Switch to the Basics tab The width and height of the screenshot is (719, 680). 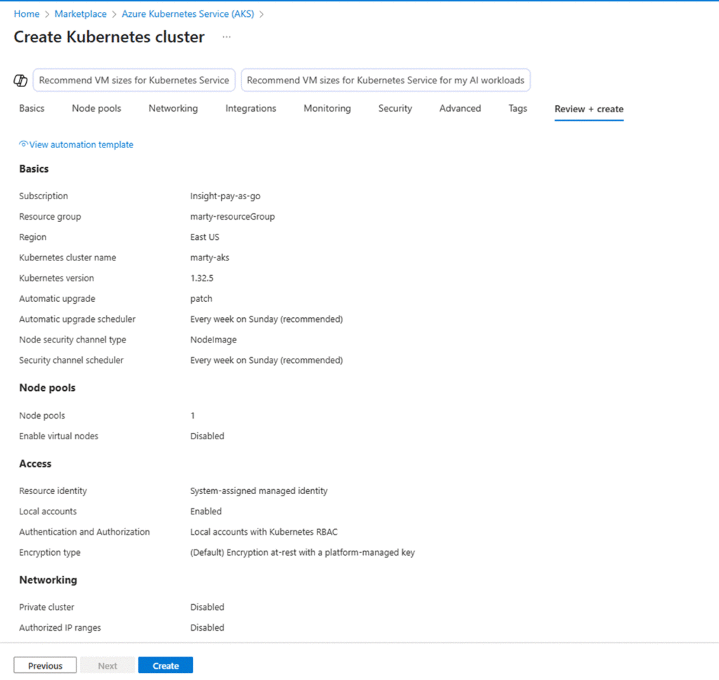(x=32, y=109)
